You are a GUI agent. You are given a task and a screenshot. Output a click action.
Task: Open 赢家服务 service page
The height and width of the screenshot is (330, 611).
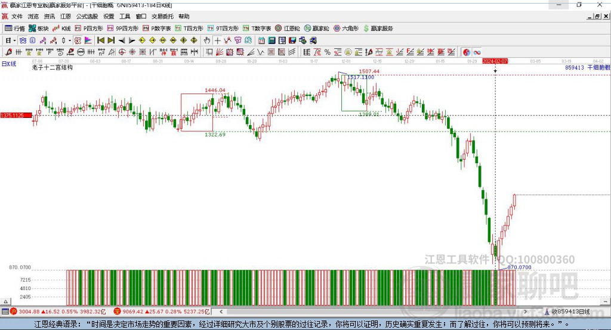point(378,29)
